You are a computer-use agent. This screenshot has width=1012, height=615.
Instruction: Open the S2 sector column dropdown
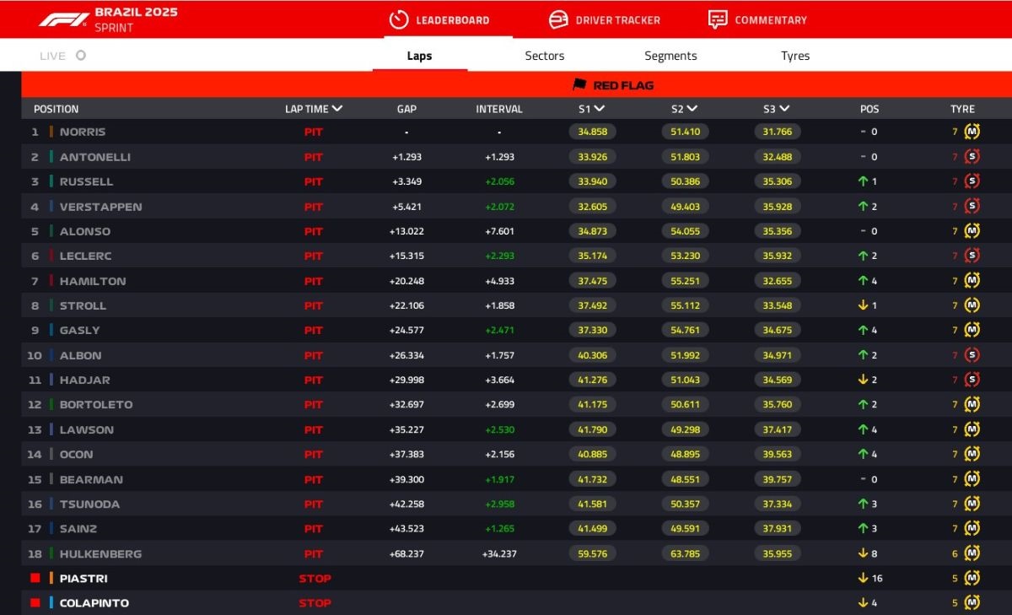[692, 109]
